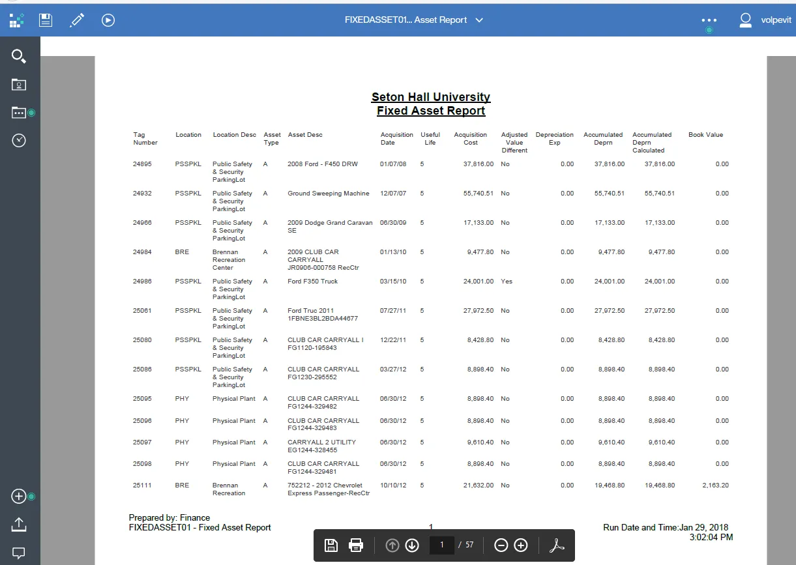796x565 pixels.
Task: Open the report title dropdown chevron
Action: coord(479,20)
